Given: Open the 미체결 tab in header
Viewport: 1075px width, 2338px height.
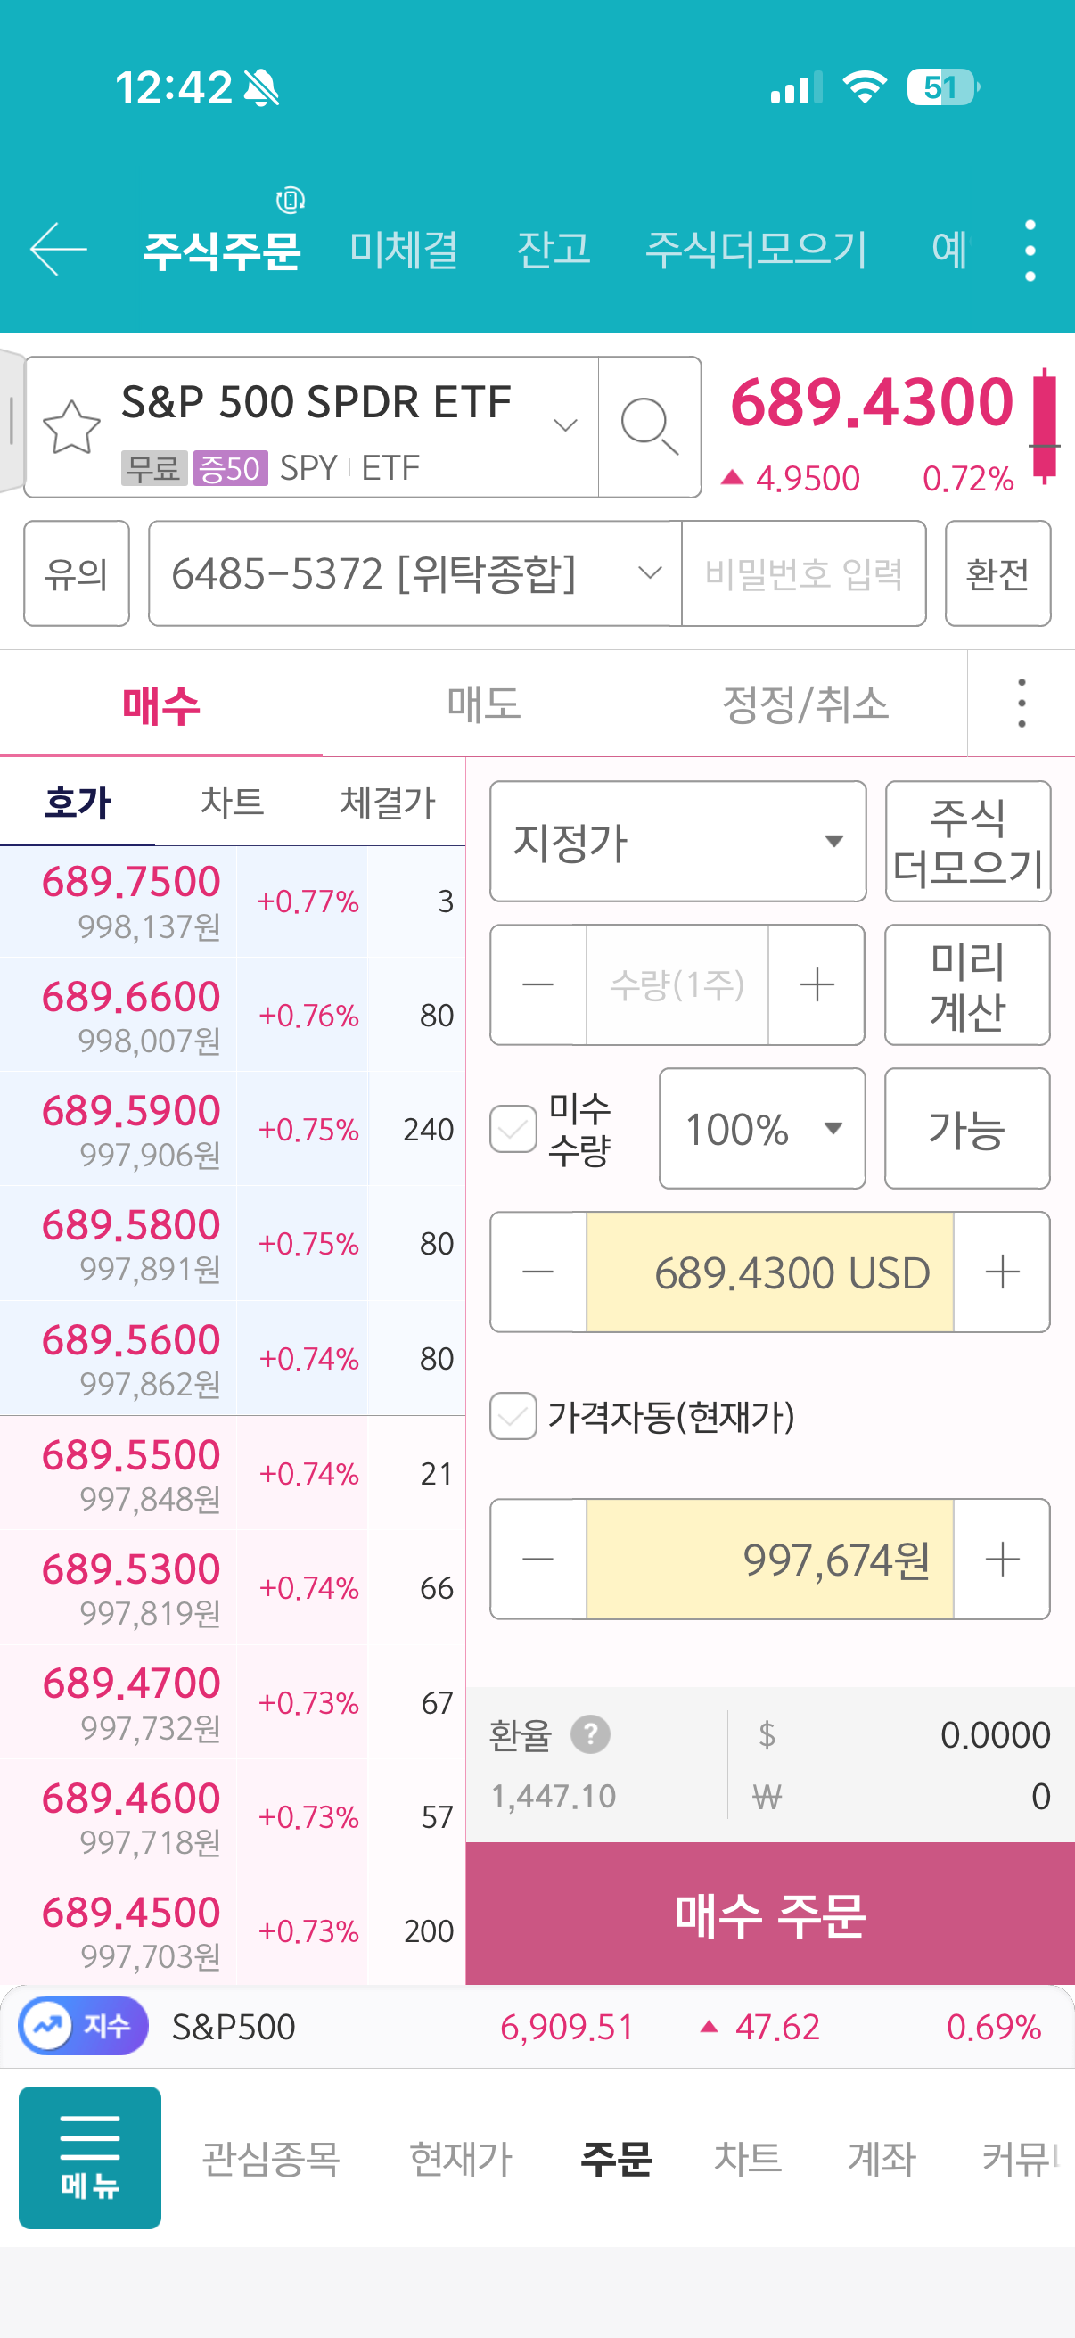Looking at the screenshot, I should click(404, 250).
